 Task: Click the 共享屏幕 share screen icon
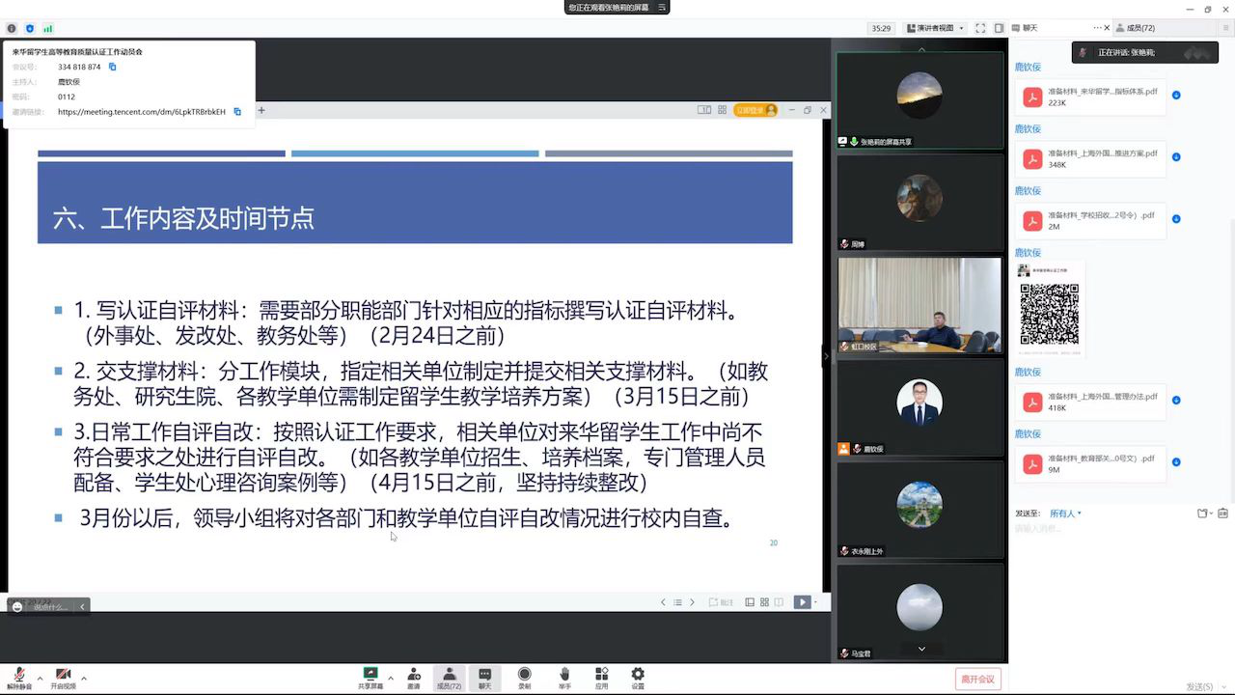pos(370,678)
